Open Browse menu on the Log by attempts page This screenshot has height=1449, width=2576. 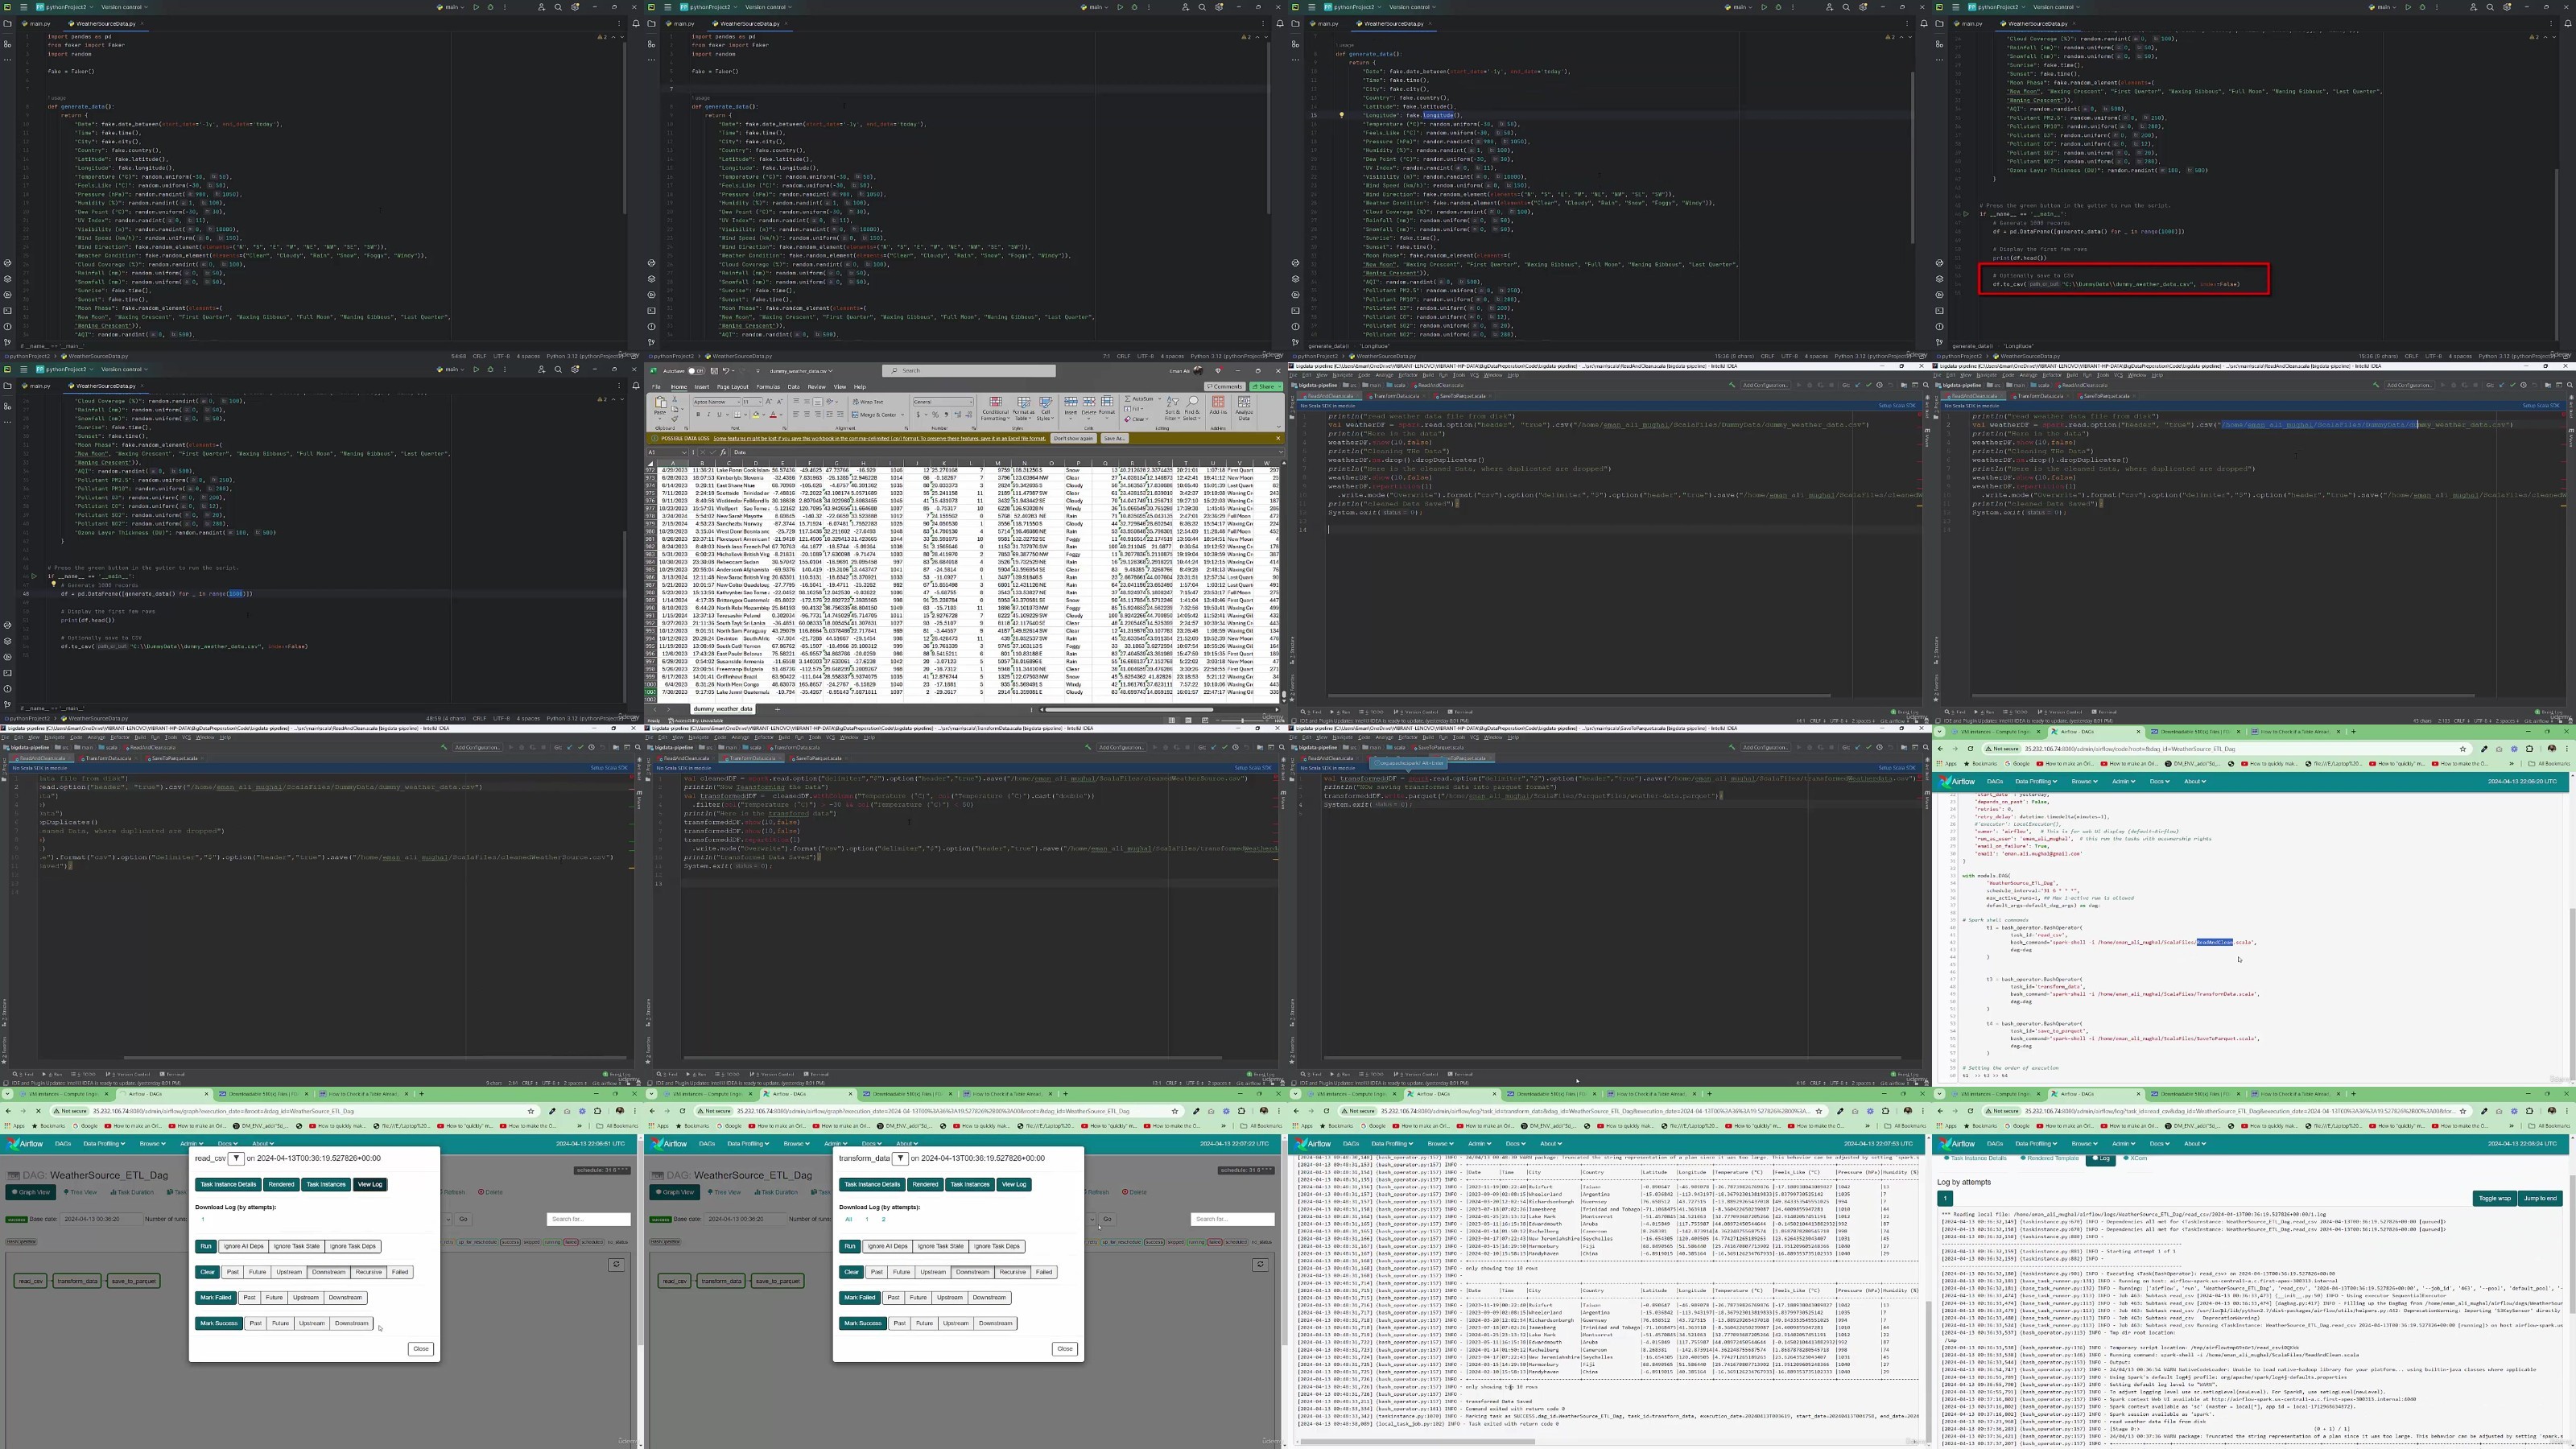2084,1143
